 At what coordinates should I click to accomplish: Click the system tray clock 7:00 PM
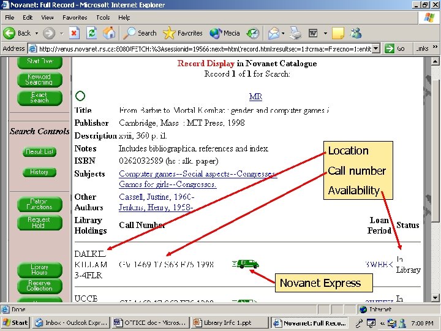(422, 323)
